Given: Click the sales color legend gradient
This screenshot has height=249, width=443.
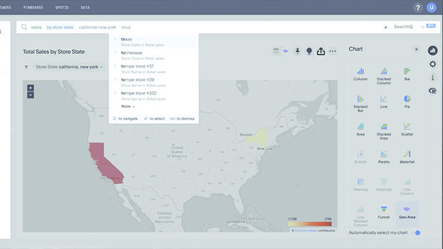Looking at the screenshot, I should pos(309,224).
